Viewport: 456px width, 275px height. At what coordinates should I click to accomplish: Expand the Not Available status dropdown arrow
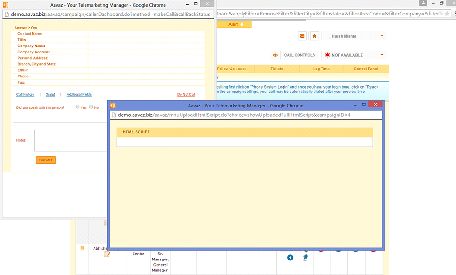(382, 55)
